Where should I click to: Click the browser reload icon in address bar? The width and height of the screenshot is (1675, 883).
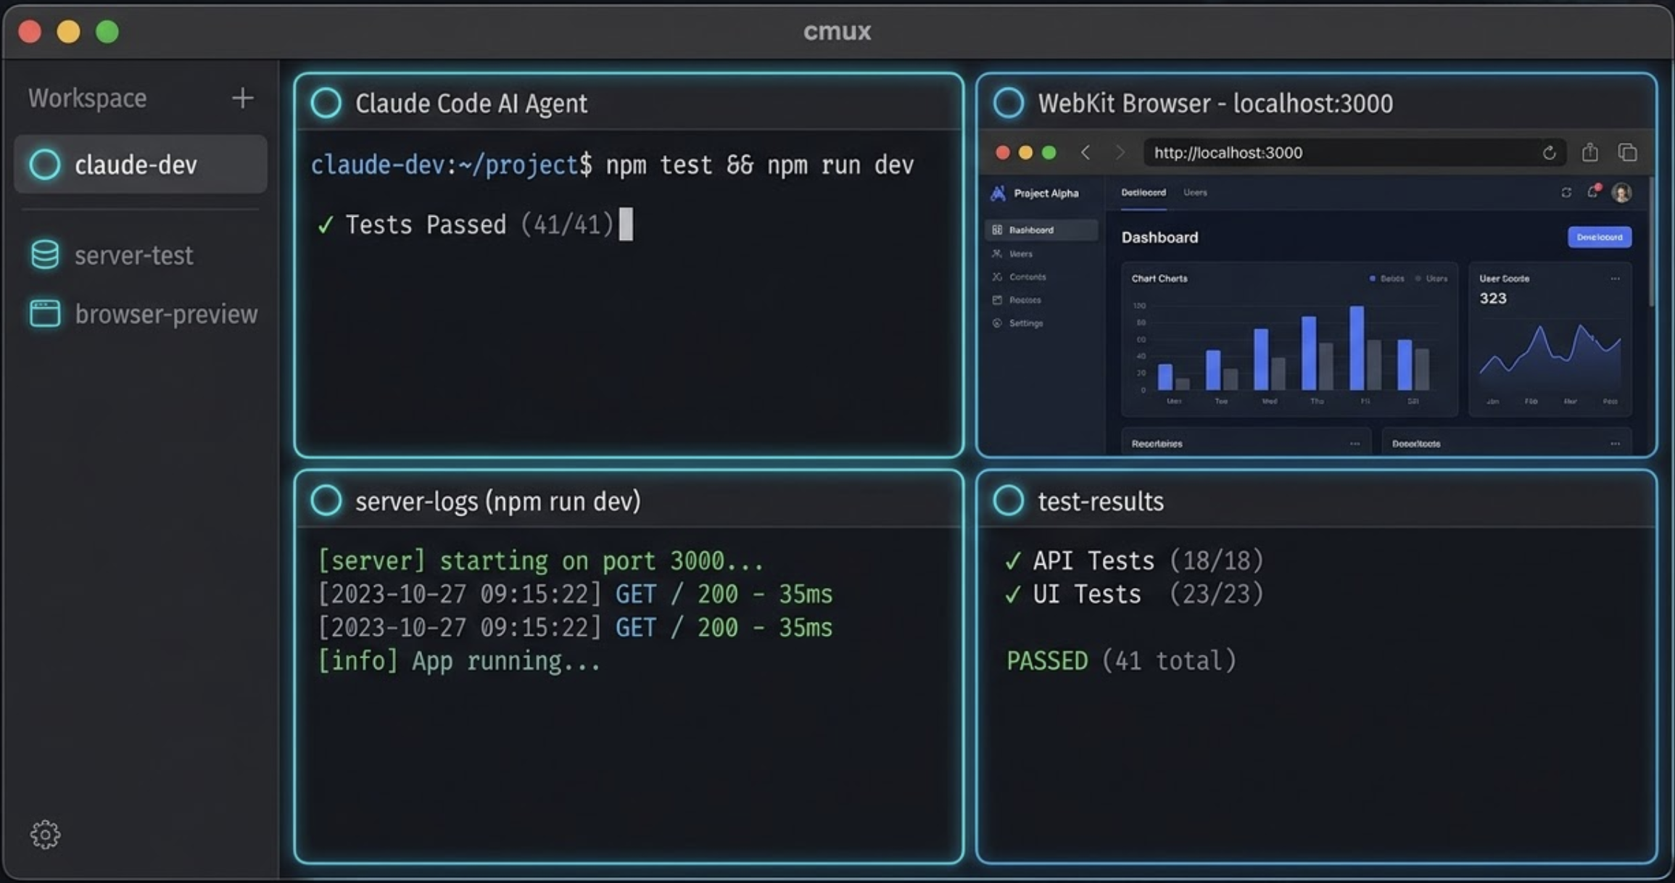click(x=1548, y=153)
